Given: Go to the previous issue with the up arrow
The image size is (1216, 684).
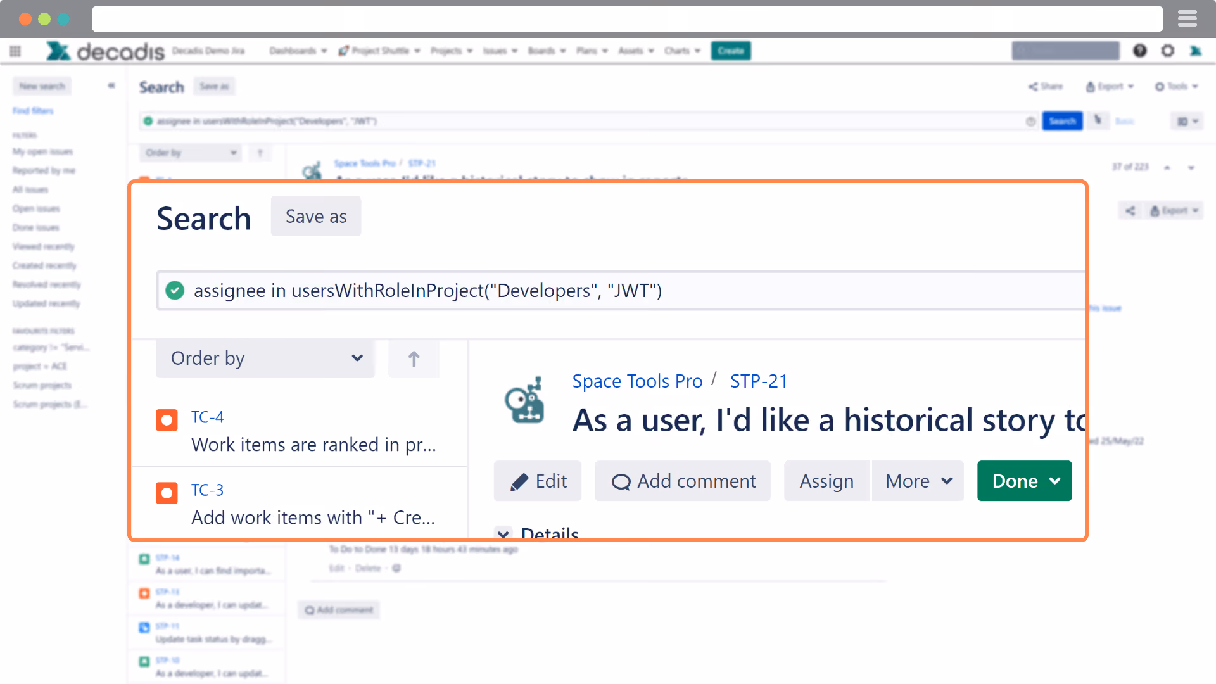Looking at the screenshot, I should [1167, 167].
